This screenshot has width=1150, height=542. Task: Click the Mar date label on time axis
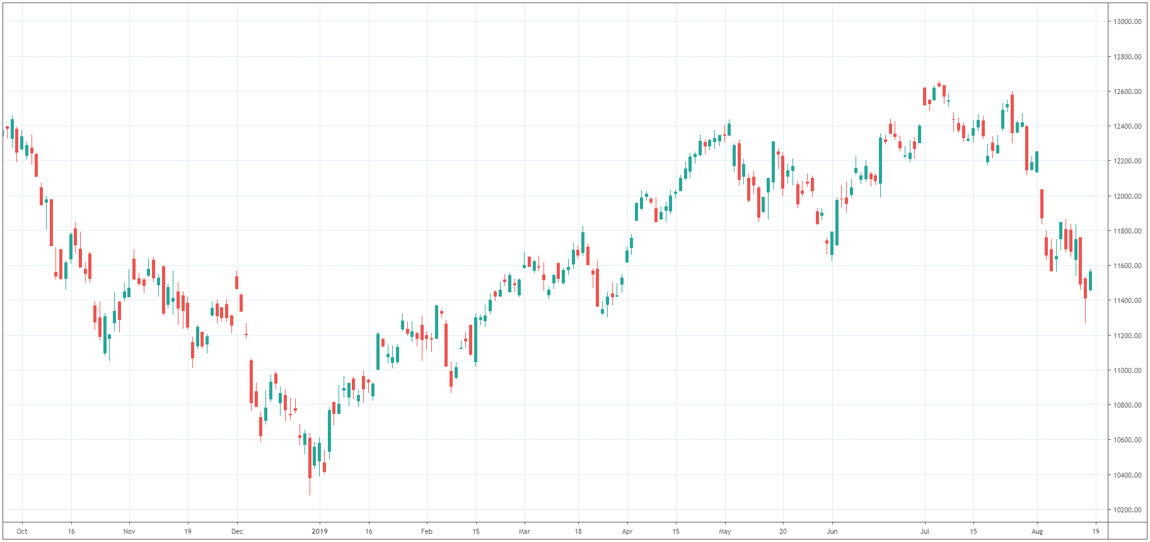coord(525,531)
